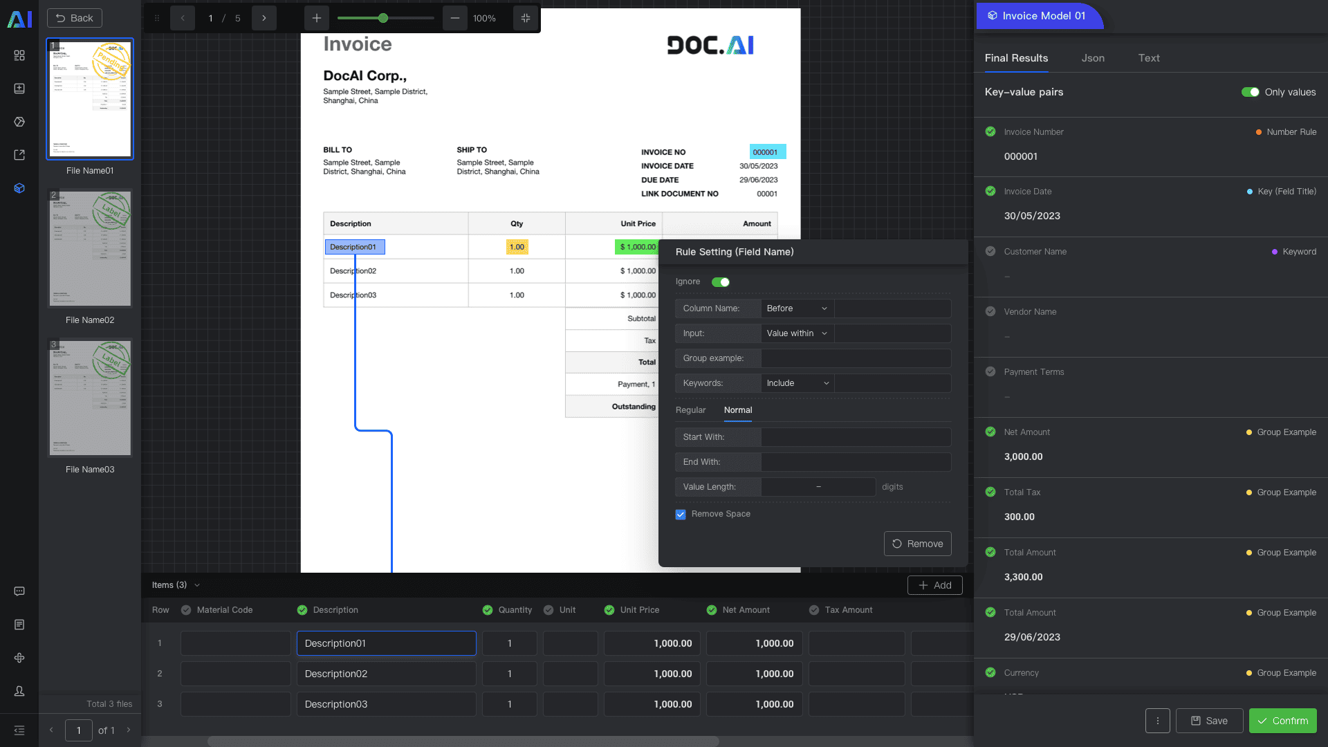Open the Before dropdown for Column Name
Viewport: 1328px width, 747px height.
[797, 308]
